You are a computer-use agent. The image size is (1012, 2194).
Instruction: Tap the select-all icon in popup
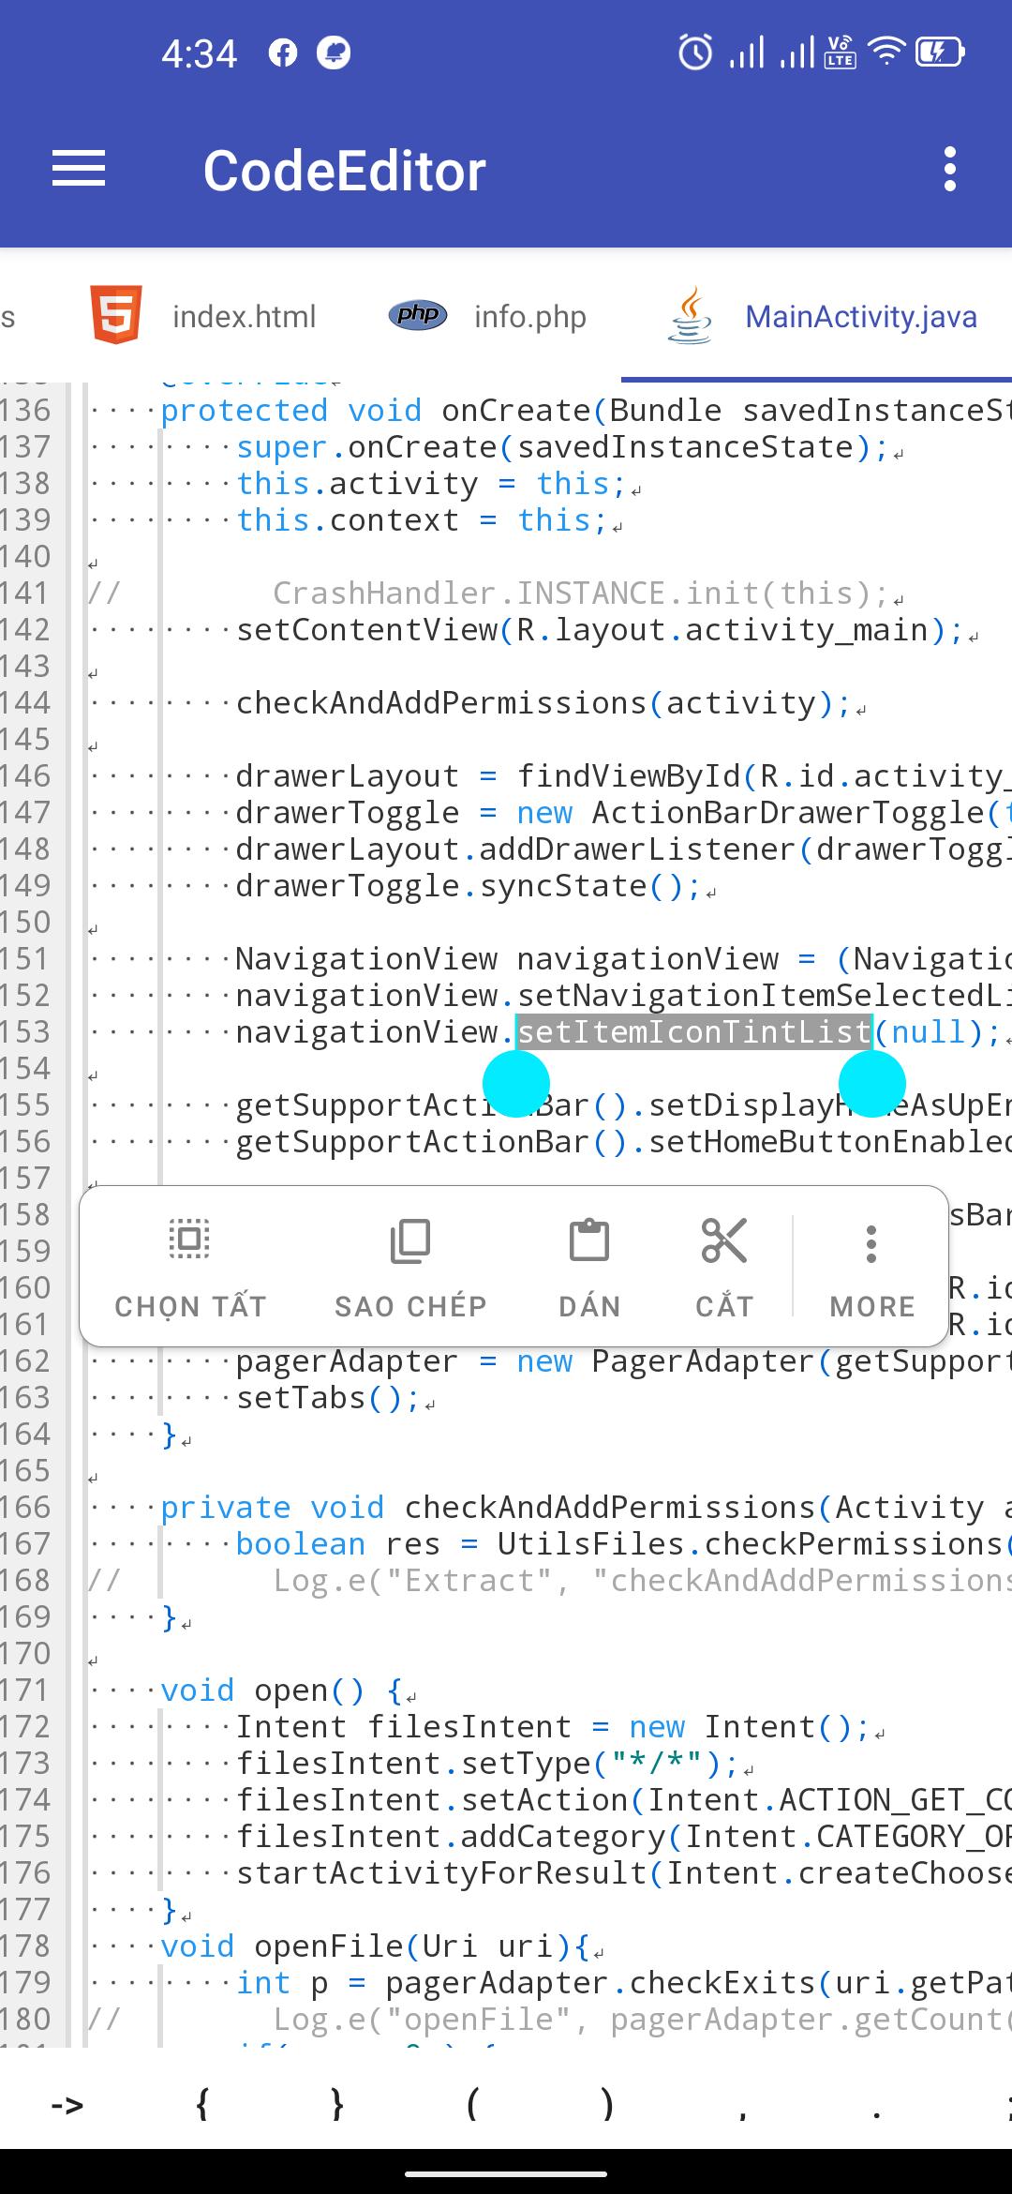tap(189, 1240)
